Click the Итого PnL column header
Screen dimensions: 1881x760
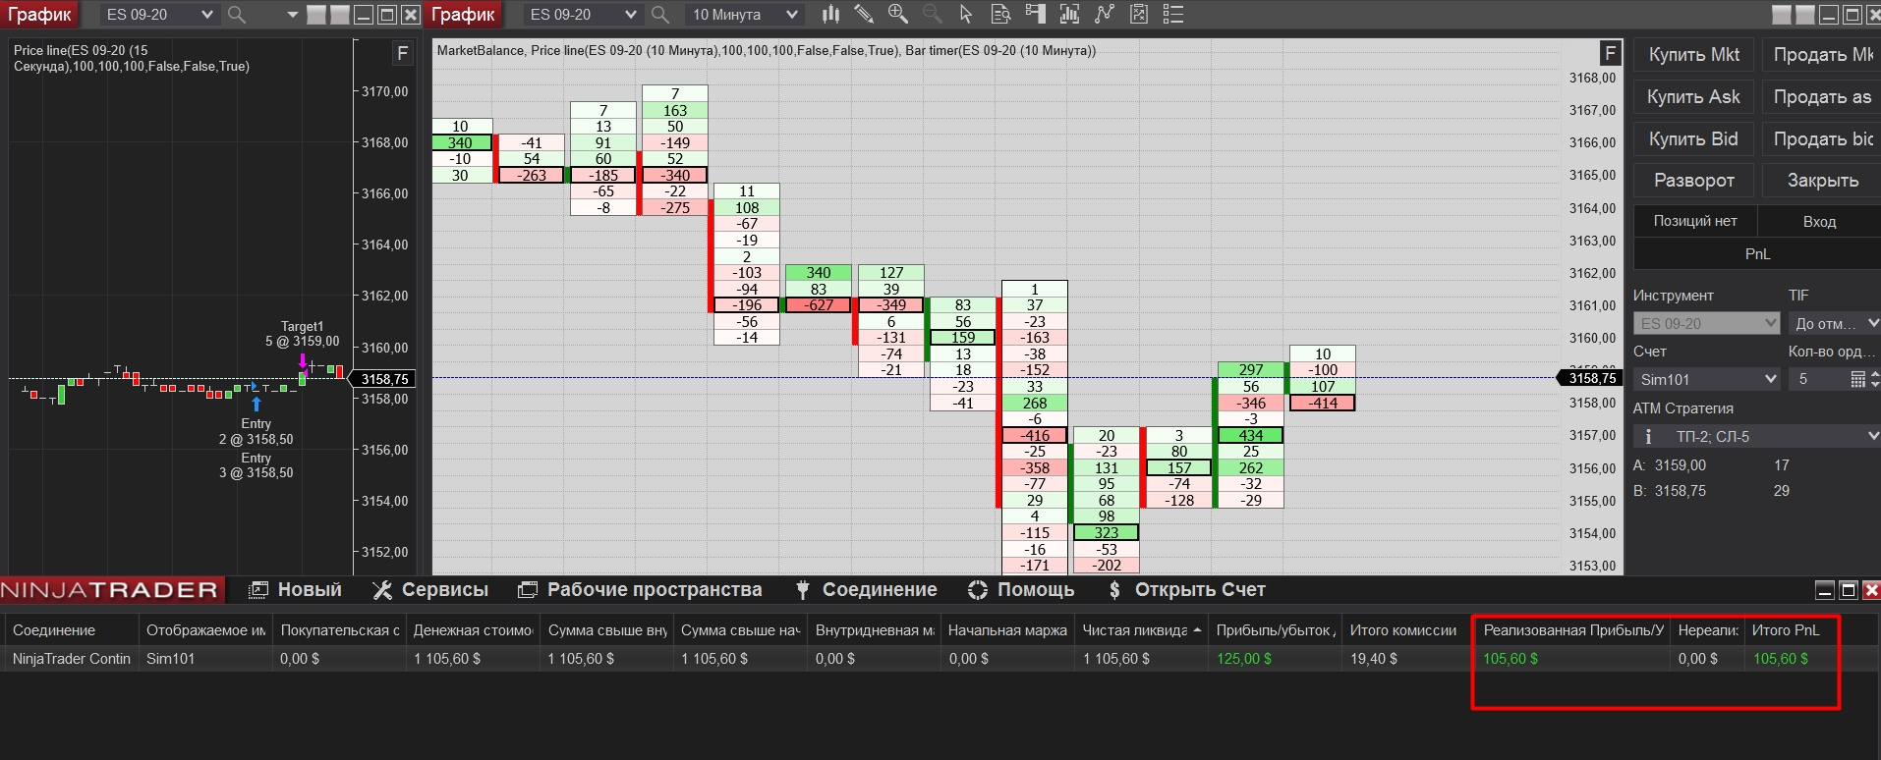click(x=1790, y=630)
